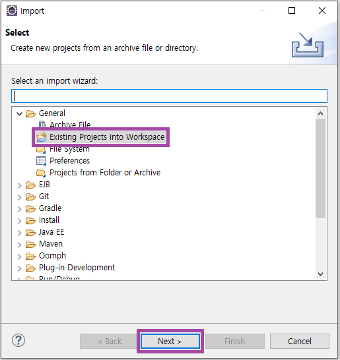Select the Oomph label
The width and height of the screenshot is (340, 360).
click(x=52, y=256)
